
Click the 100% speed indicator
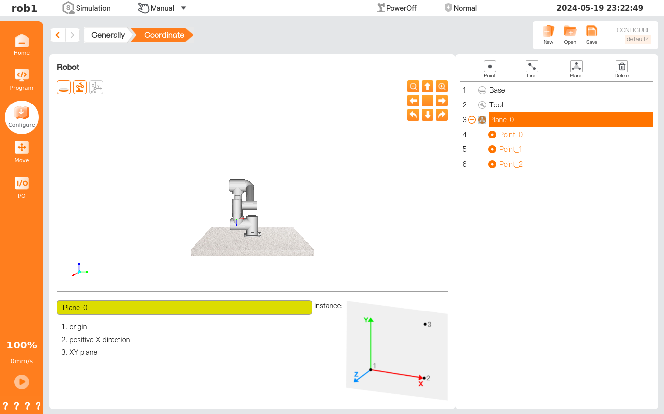[22, 345]
